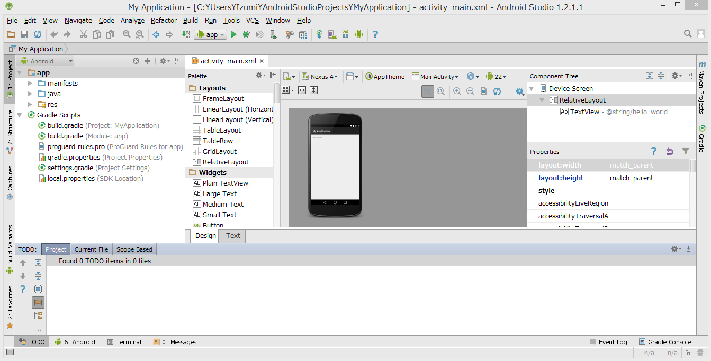Open the AVD Manager icon
Image resolution: width=711 pixels, height=361 pixels.
332,34
